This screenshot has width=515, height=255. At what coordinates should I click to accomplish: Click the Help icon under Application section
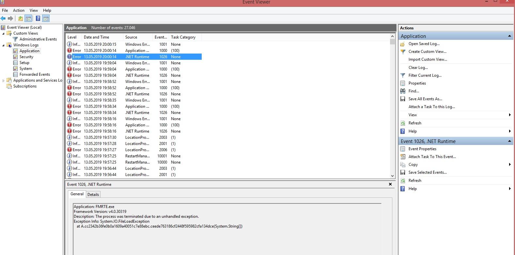403,131
